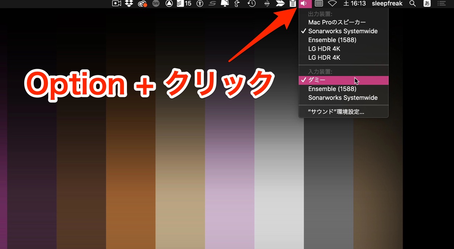The width and height of the screenshot is (454, 249).
Task: Select Mac Proのスピーカー as output device
Action: click(343, 22)
